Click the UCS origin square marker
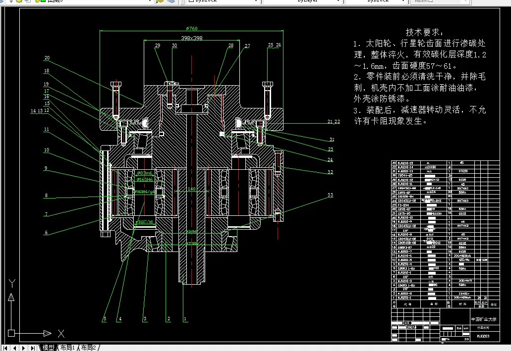 pyautogui.click(x=11, y=333)
